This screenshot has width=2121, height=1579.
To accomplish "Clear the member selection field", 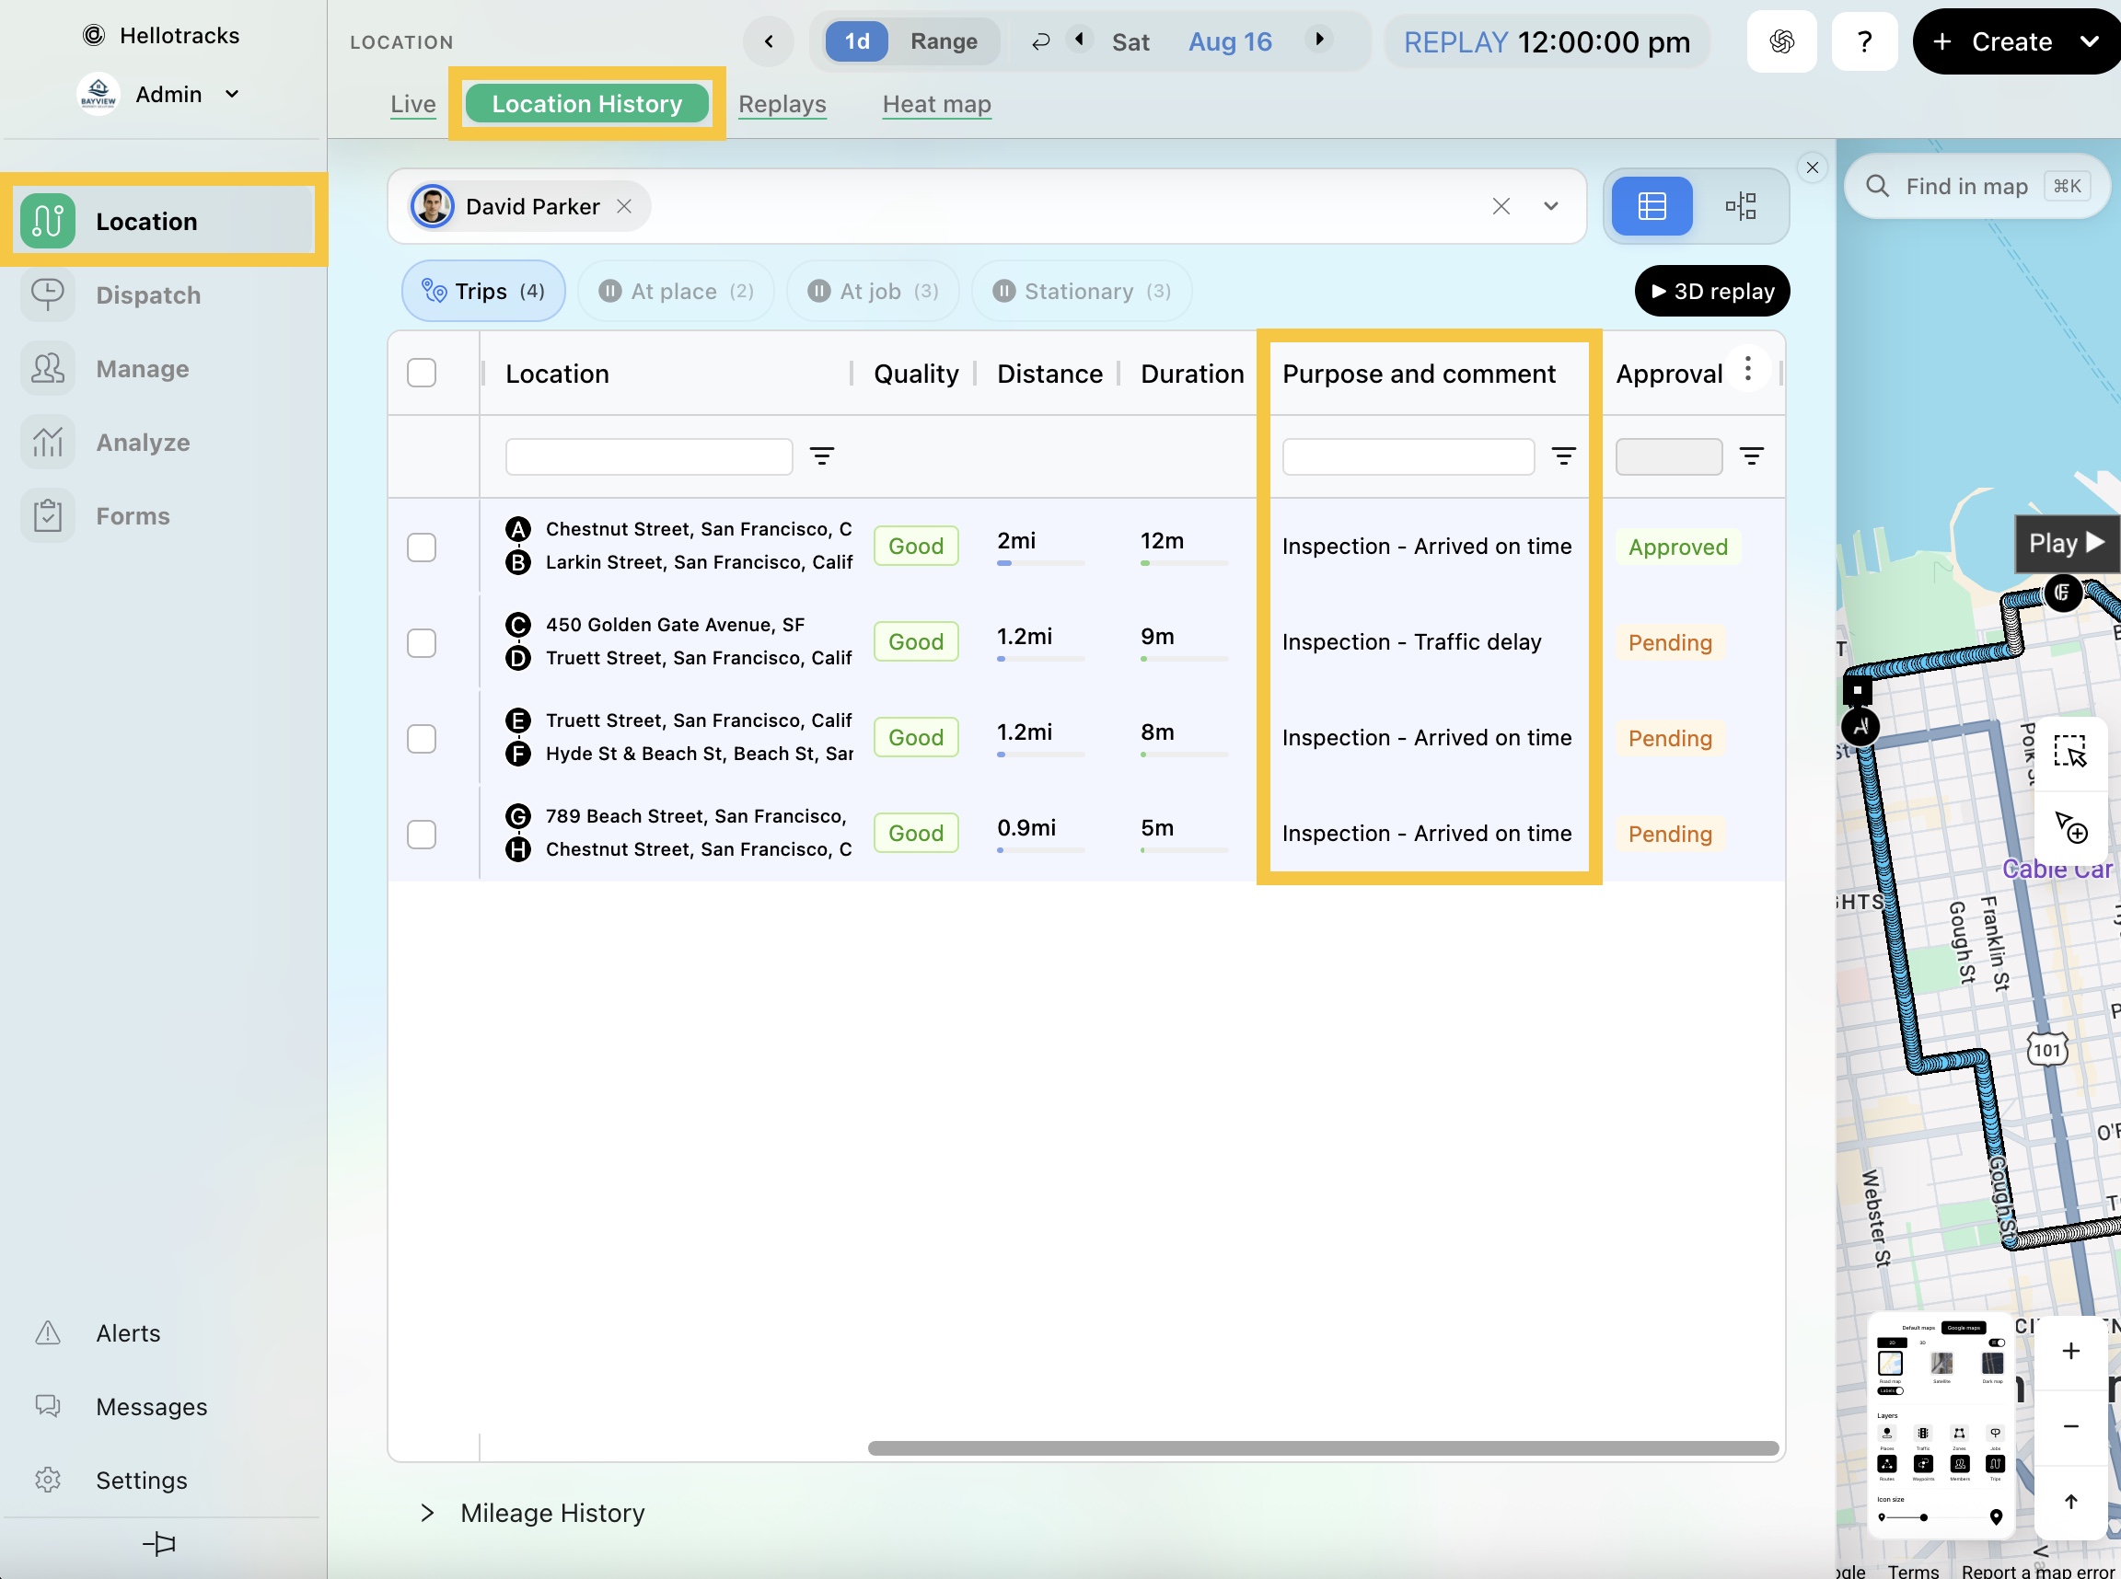I will 1501,205.
